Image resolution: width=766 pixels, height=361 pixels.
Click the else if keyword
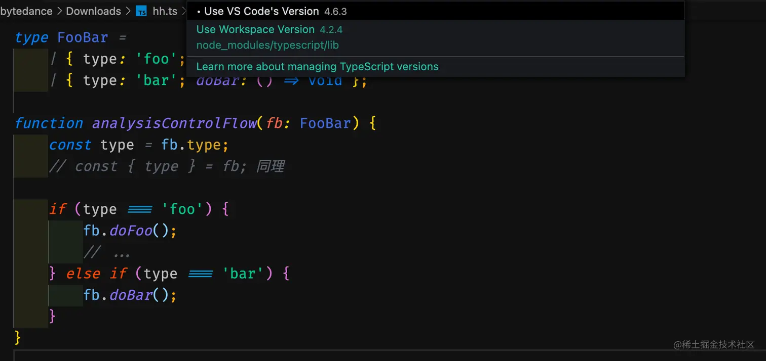pos(96,274)
